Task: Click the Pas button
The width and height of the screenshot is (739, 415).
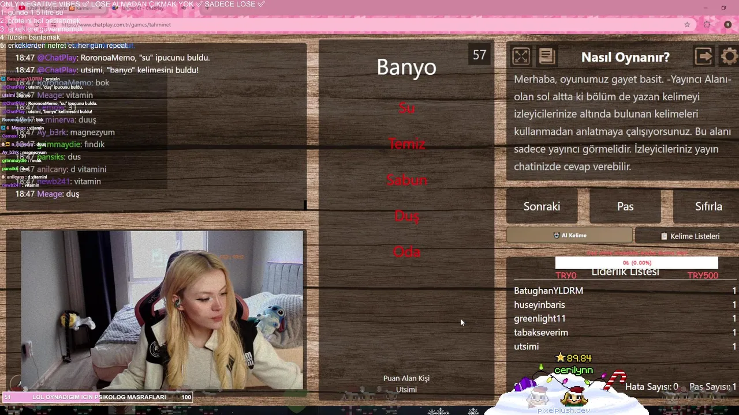Action: (x=625, y=206)
